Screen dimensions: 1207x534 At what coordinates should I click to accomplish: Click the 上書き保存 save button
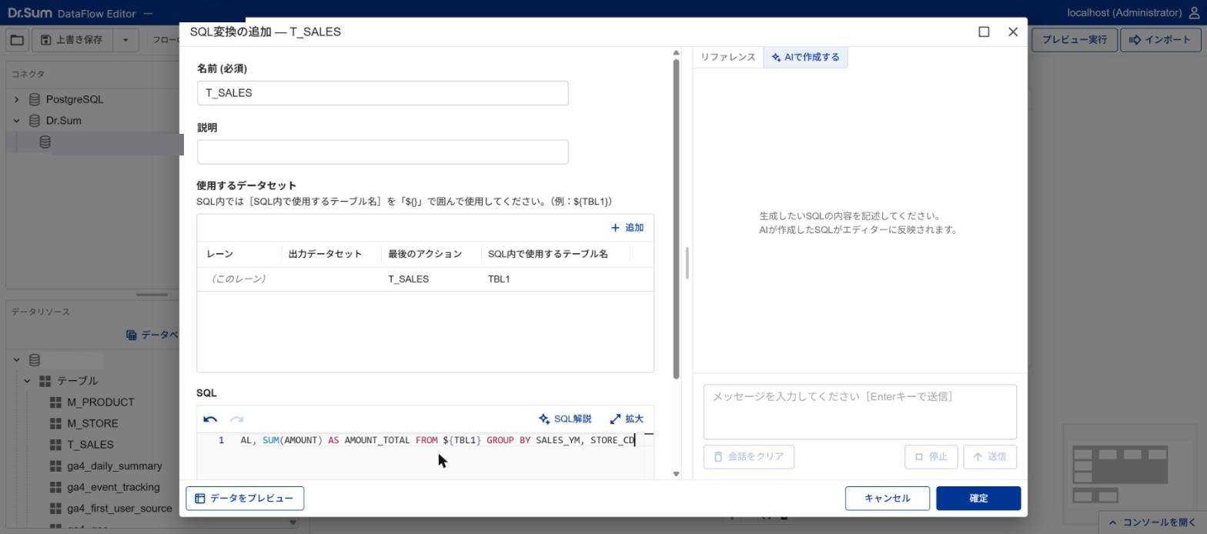click(x=72, y=40)
